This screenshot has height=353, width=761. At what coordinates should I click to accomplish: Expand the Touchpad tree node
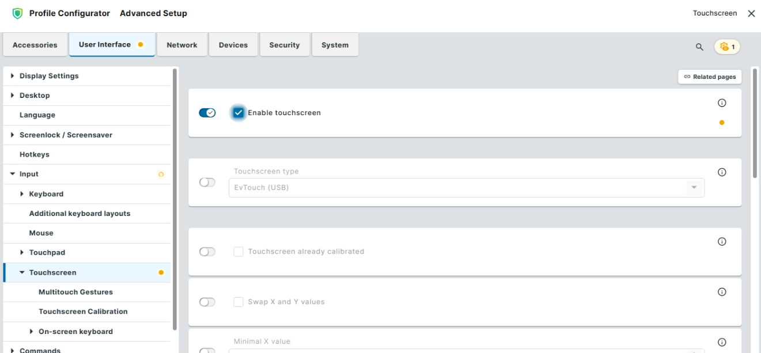click(22, 252)
